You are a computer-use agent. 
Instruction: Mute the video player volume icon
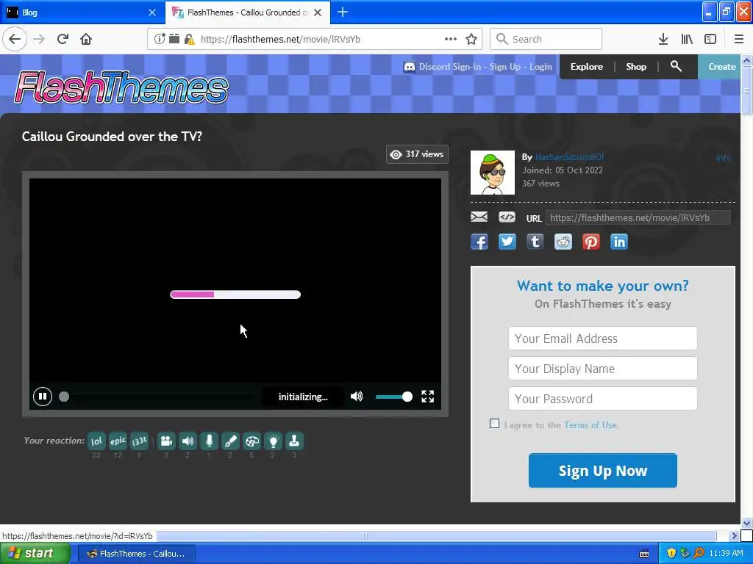[x=357, y=396]
